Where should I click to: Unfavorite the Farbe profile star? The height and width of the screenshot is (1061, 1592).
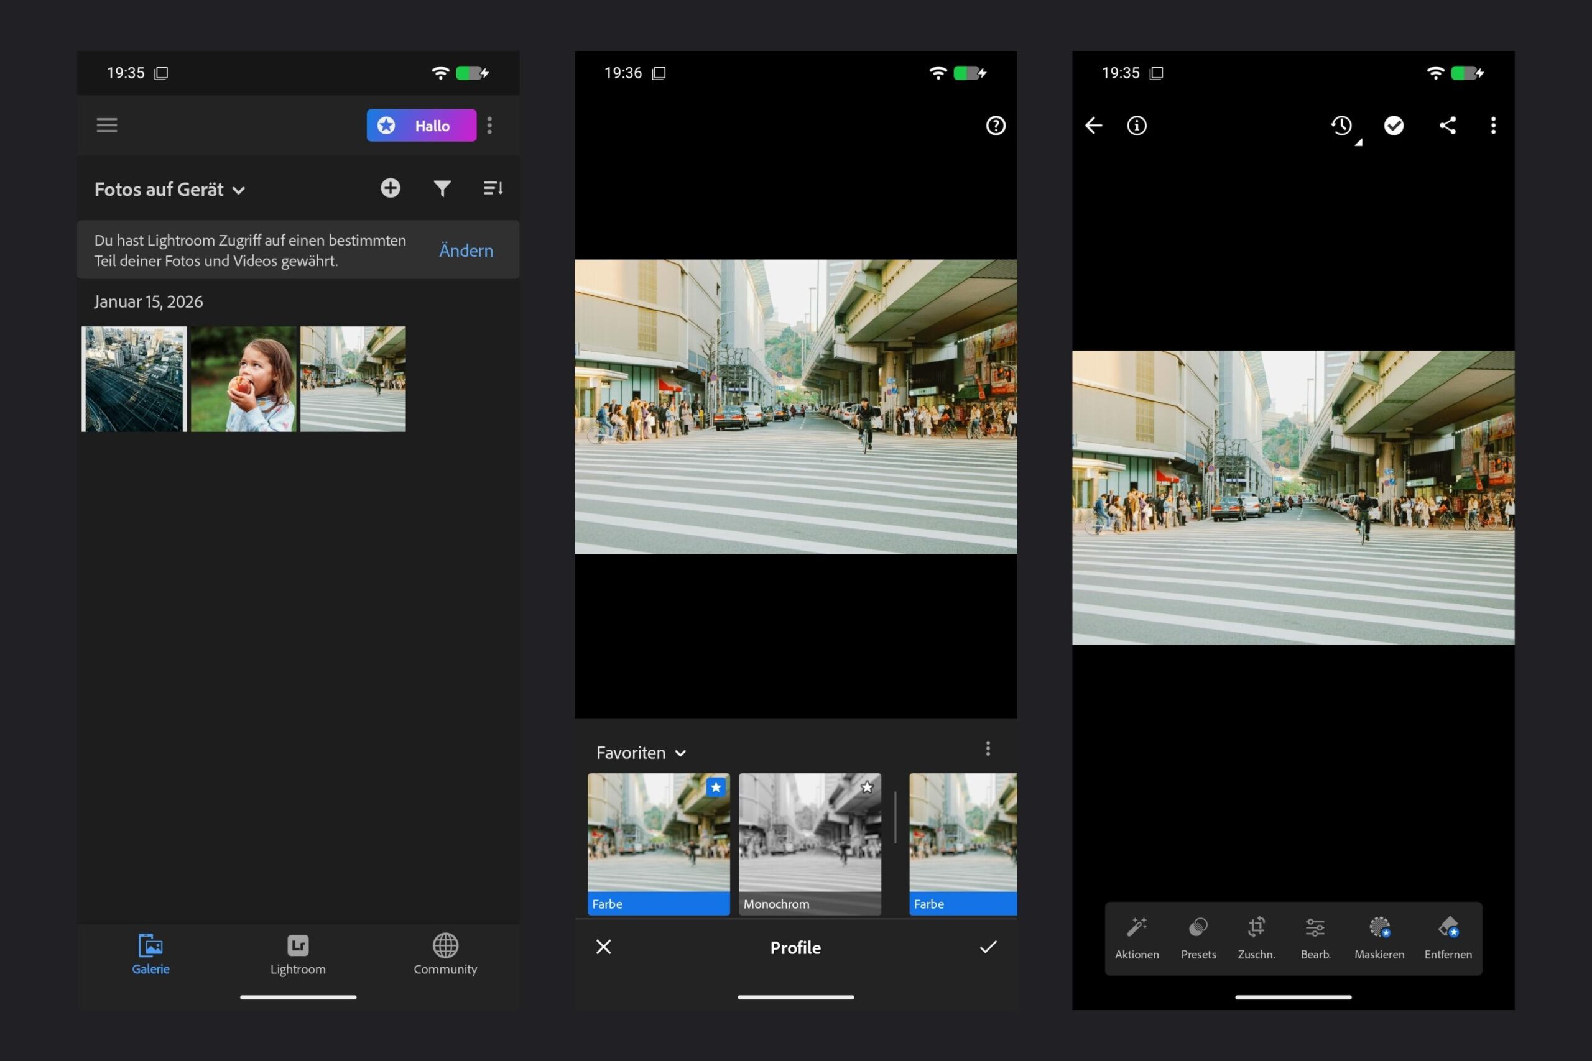pyautogui.click(x=715, y=787)
